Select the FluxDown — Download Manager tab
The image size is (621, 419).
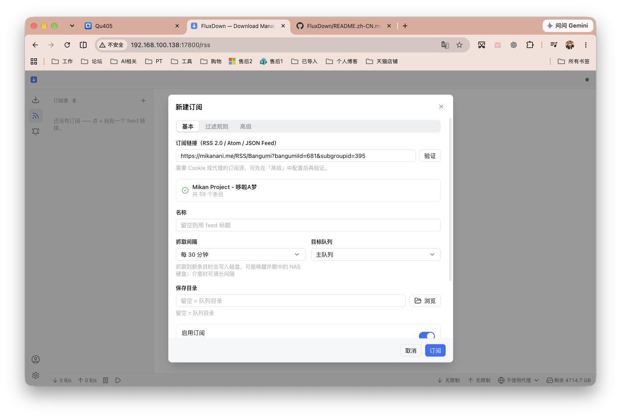(238, 26)
